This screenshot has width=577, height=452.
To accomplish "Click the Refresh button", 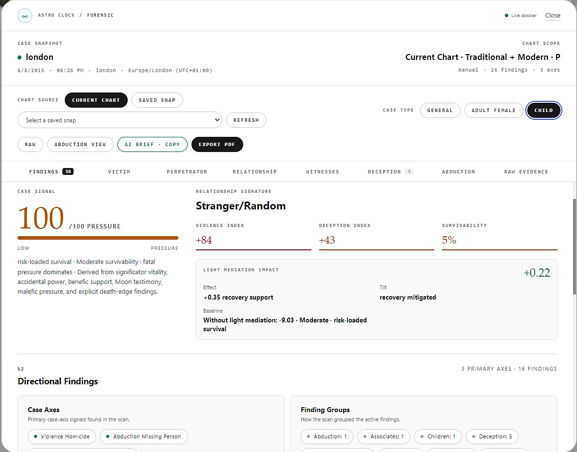I will [246, 120].
